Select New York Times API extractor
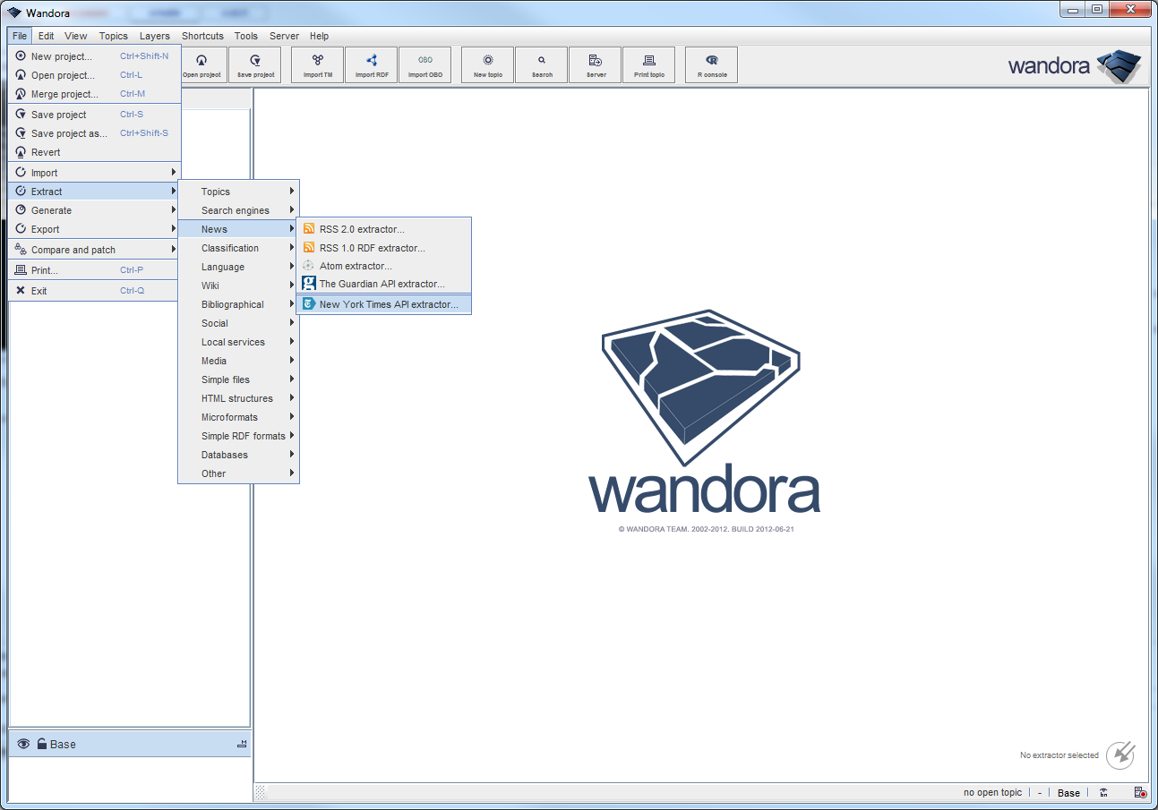The image size is (1158, 810). pos(388,304)
